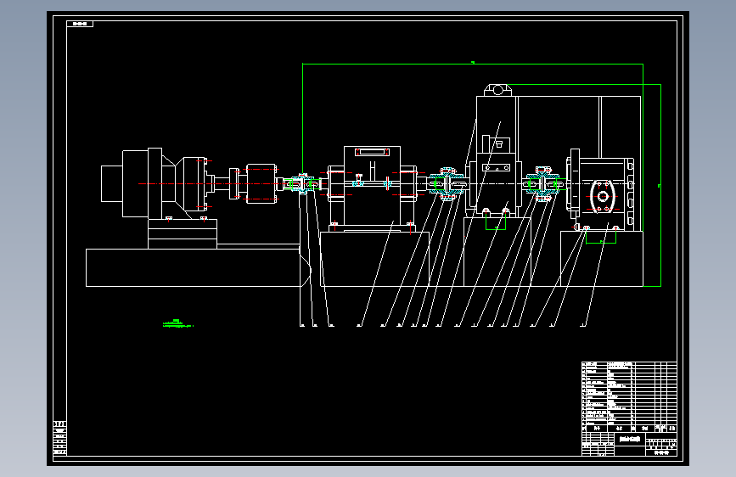
Task: Click the drawing title cell in the title block
Action: [x=630, y=440]
